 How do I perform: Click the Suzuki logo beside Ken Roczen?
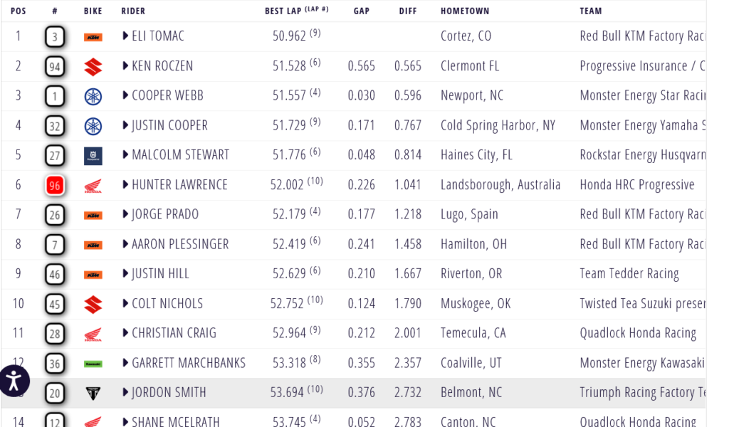point(93,67)
